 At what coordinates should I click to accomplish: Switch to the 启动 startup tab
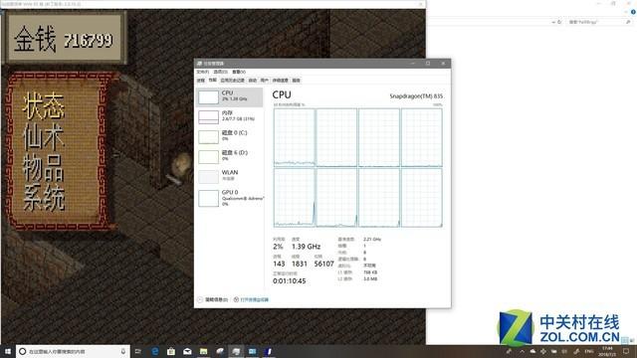[x=252, y=81]
